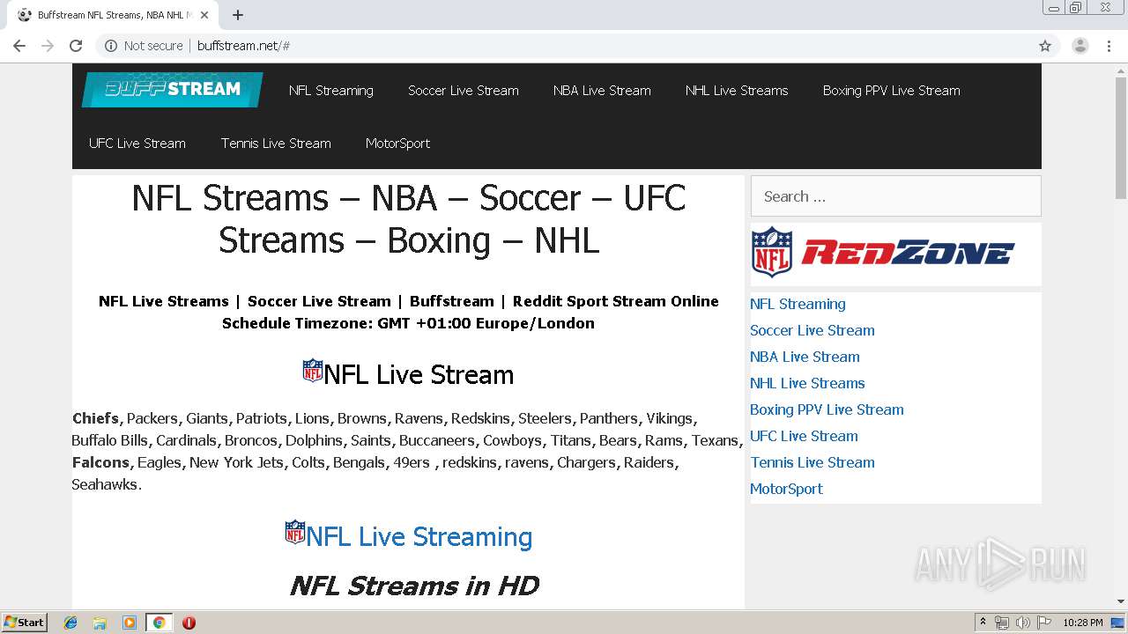Click the Seahawks team name
This screenshot has height=634, width=1128.
click(105, 484)
